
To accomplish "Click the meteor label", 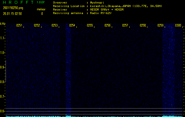I will click(41, 9).
